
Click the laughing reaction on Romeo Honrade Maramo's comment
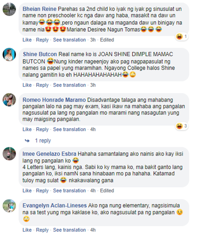pyautogui.click(x=182, y=126)
